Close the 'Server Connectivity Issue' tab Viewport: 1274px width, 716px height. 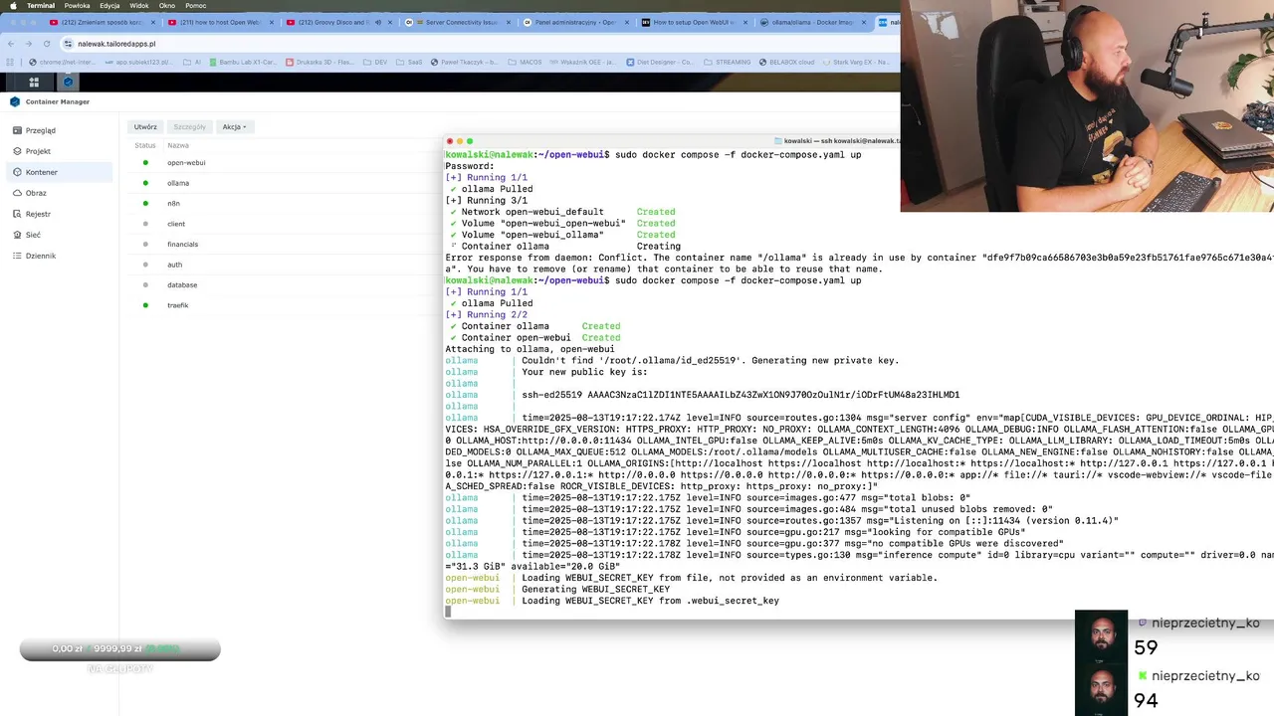[x=507, y=22]
